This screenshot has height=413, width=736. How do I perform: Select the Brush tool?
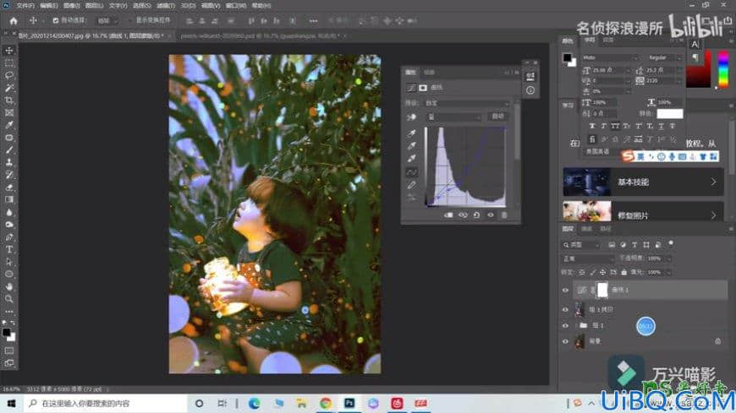pos(9,150)
